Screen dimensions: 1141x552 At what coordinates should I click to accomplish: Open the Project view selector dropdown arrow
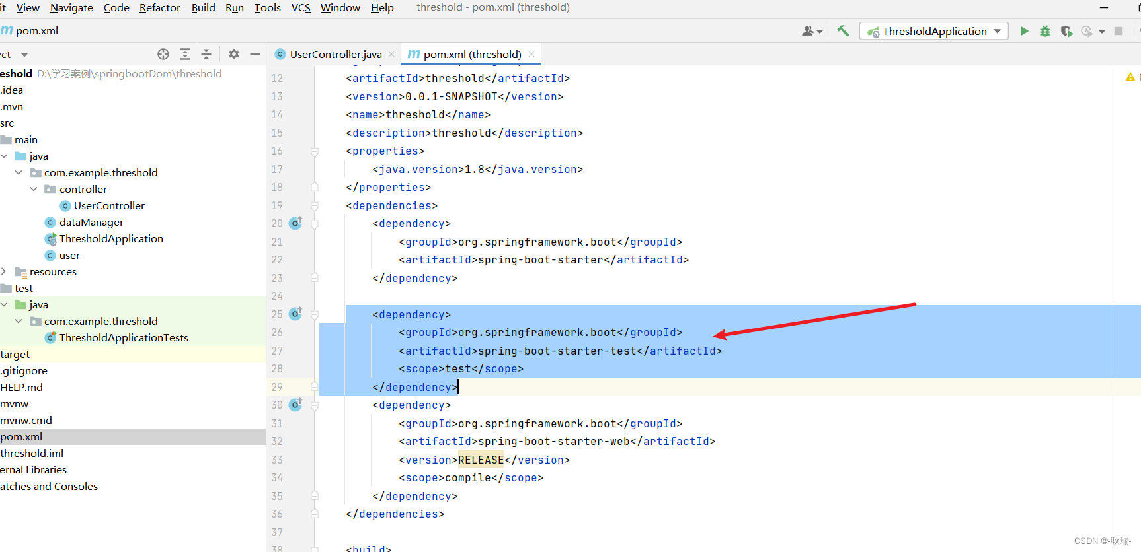pyautogui.click(x=24, y=55)
